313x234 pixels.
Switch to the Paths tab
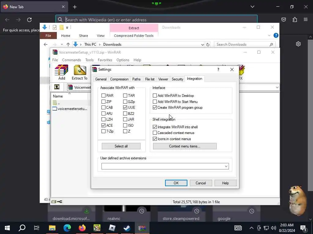pos(136,79)
